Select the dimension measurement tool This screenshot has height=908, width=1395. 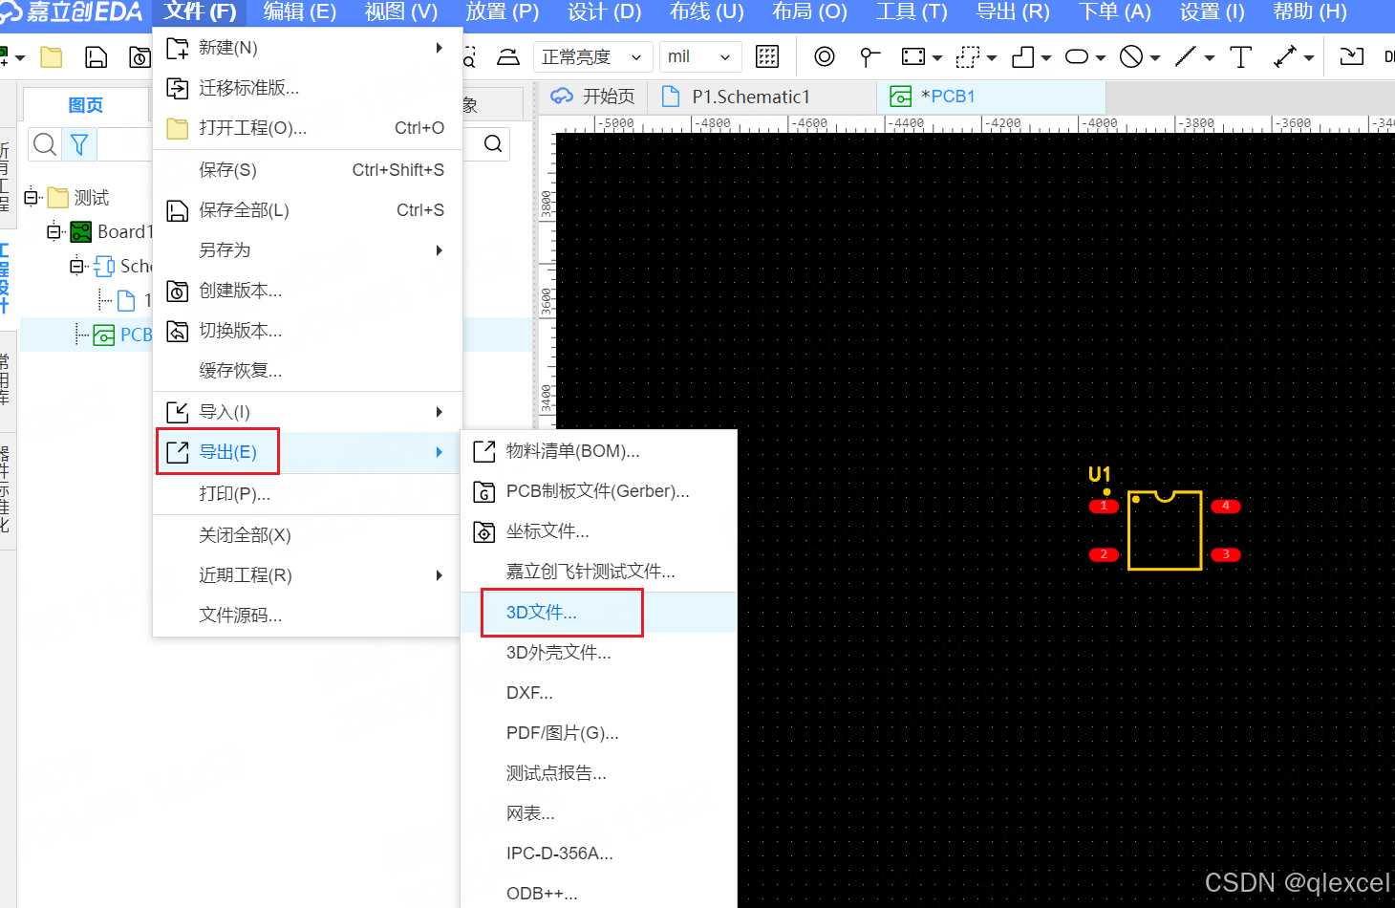[1285, 56]
